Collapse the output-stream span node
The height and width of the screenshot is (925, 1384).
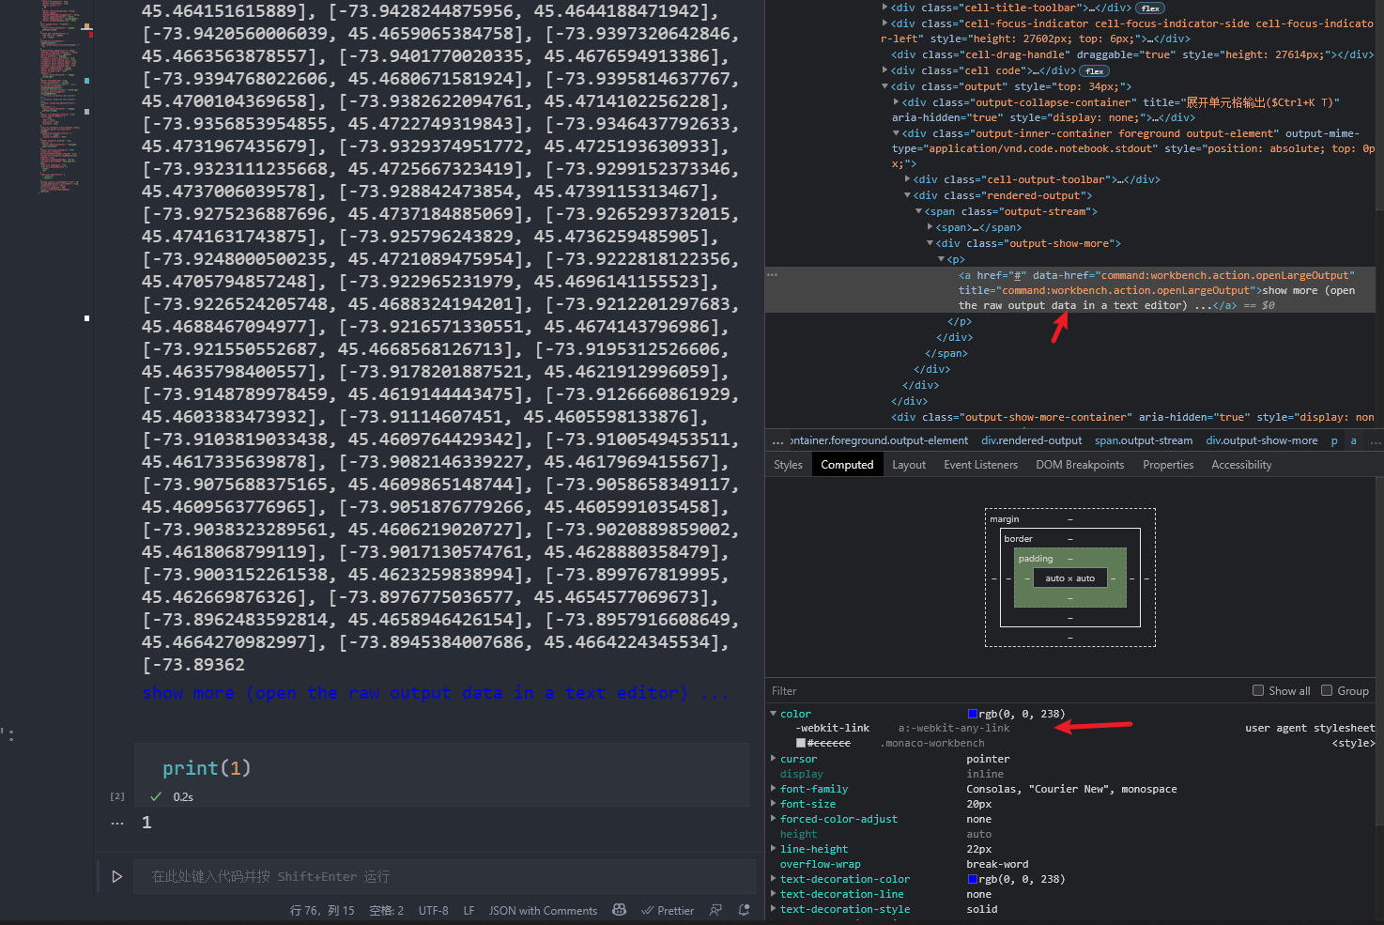(918, 211)
